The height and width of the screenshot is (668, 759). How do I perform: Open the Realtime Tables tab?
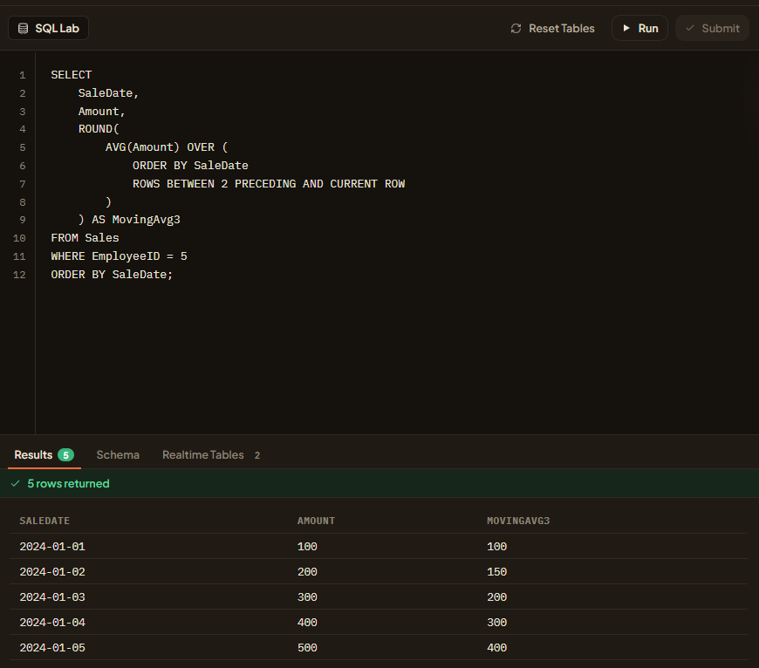[211, 455]
